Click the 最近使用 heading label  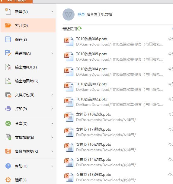pyautogui.click(x=70, y=29)
